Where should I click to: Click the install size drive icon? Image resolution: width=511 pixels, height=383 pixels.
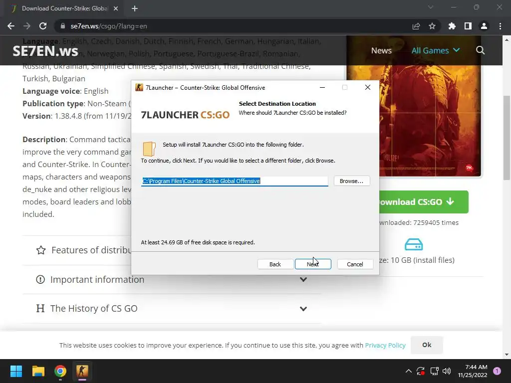(414, 244)
